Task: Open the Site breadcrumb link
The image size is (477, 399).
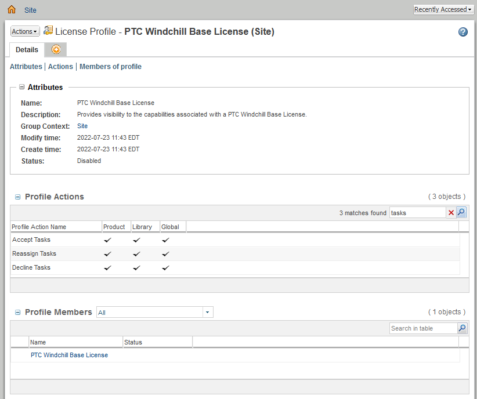Action: (x=30, y=10)
